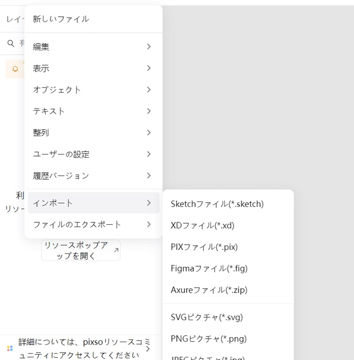
Task: Open the 表示 submenu
Action: coord(93,68)
